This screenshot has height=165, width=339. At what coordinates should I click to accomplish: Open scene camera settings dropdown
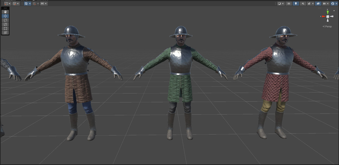tap(326, 4)
